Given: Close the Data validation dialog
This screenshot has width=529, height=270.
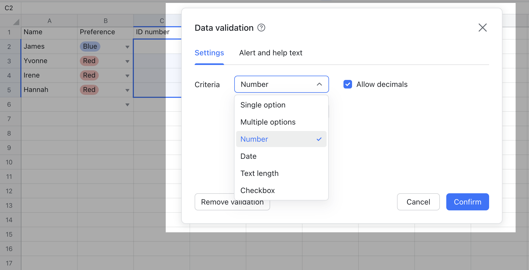Looking at the screenshot, I should 482,28.
